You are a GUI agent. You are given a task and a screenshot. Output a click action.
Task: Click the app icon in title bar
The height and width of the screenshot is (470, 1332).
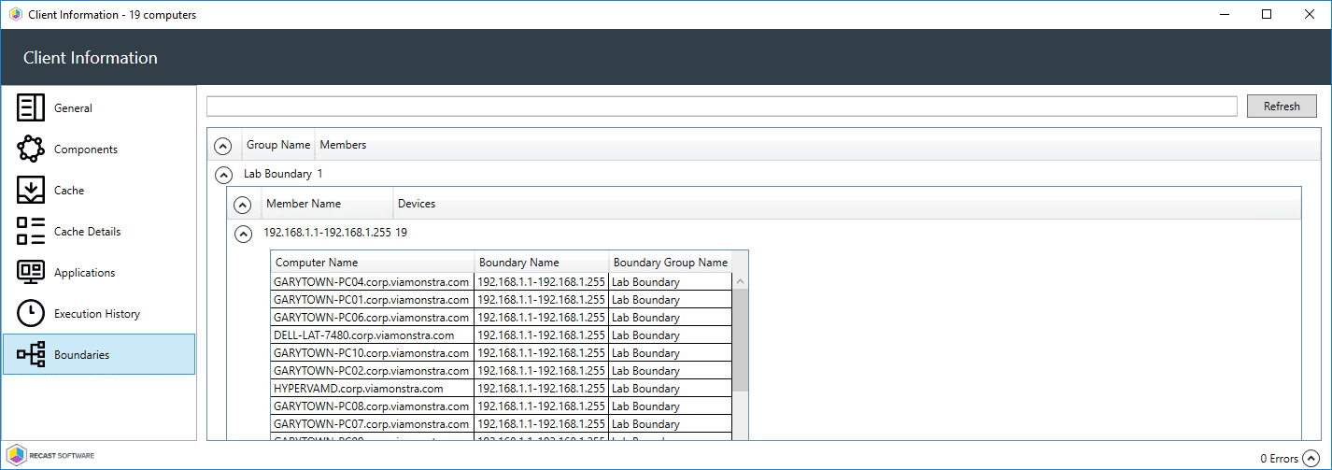(15, 14)
